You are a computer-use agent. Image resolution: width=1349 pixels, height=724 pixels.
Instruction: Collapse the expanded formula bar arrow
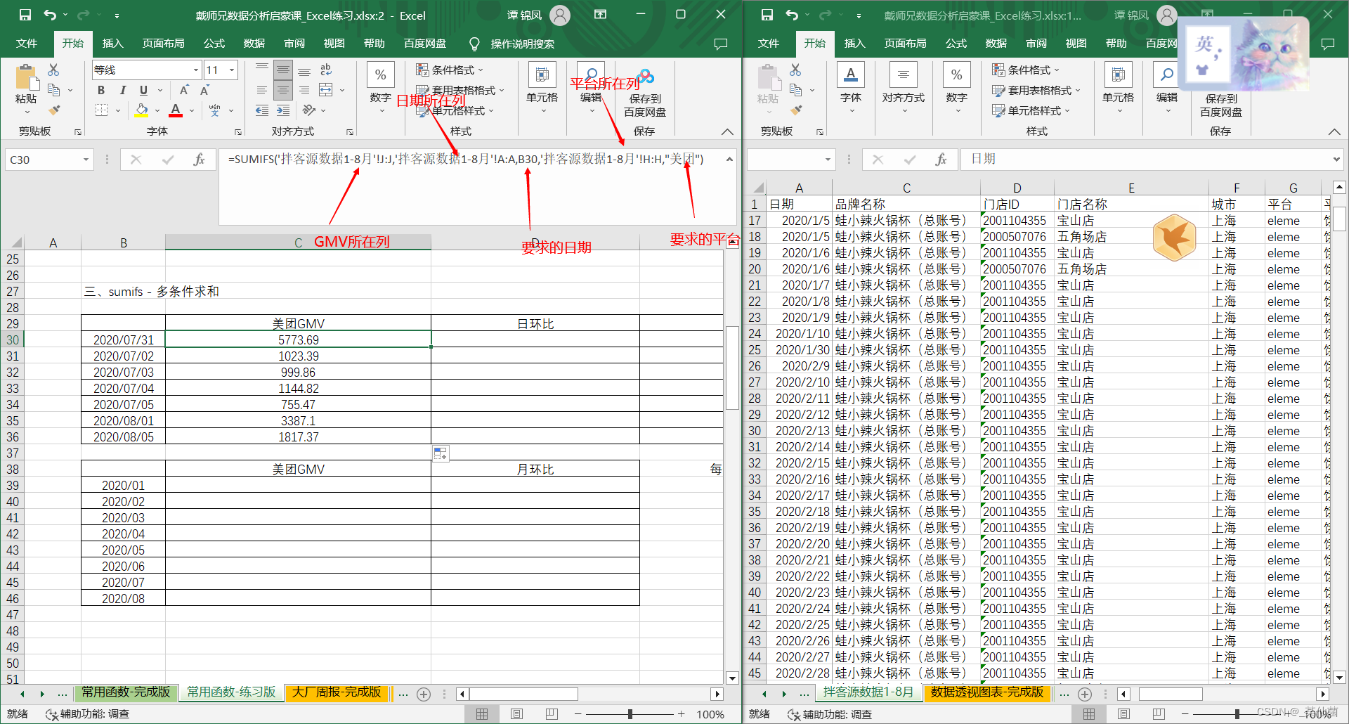[730, 160]
